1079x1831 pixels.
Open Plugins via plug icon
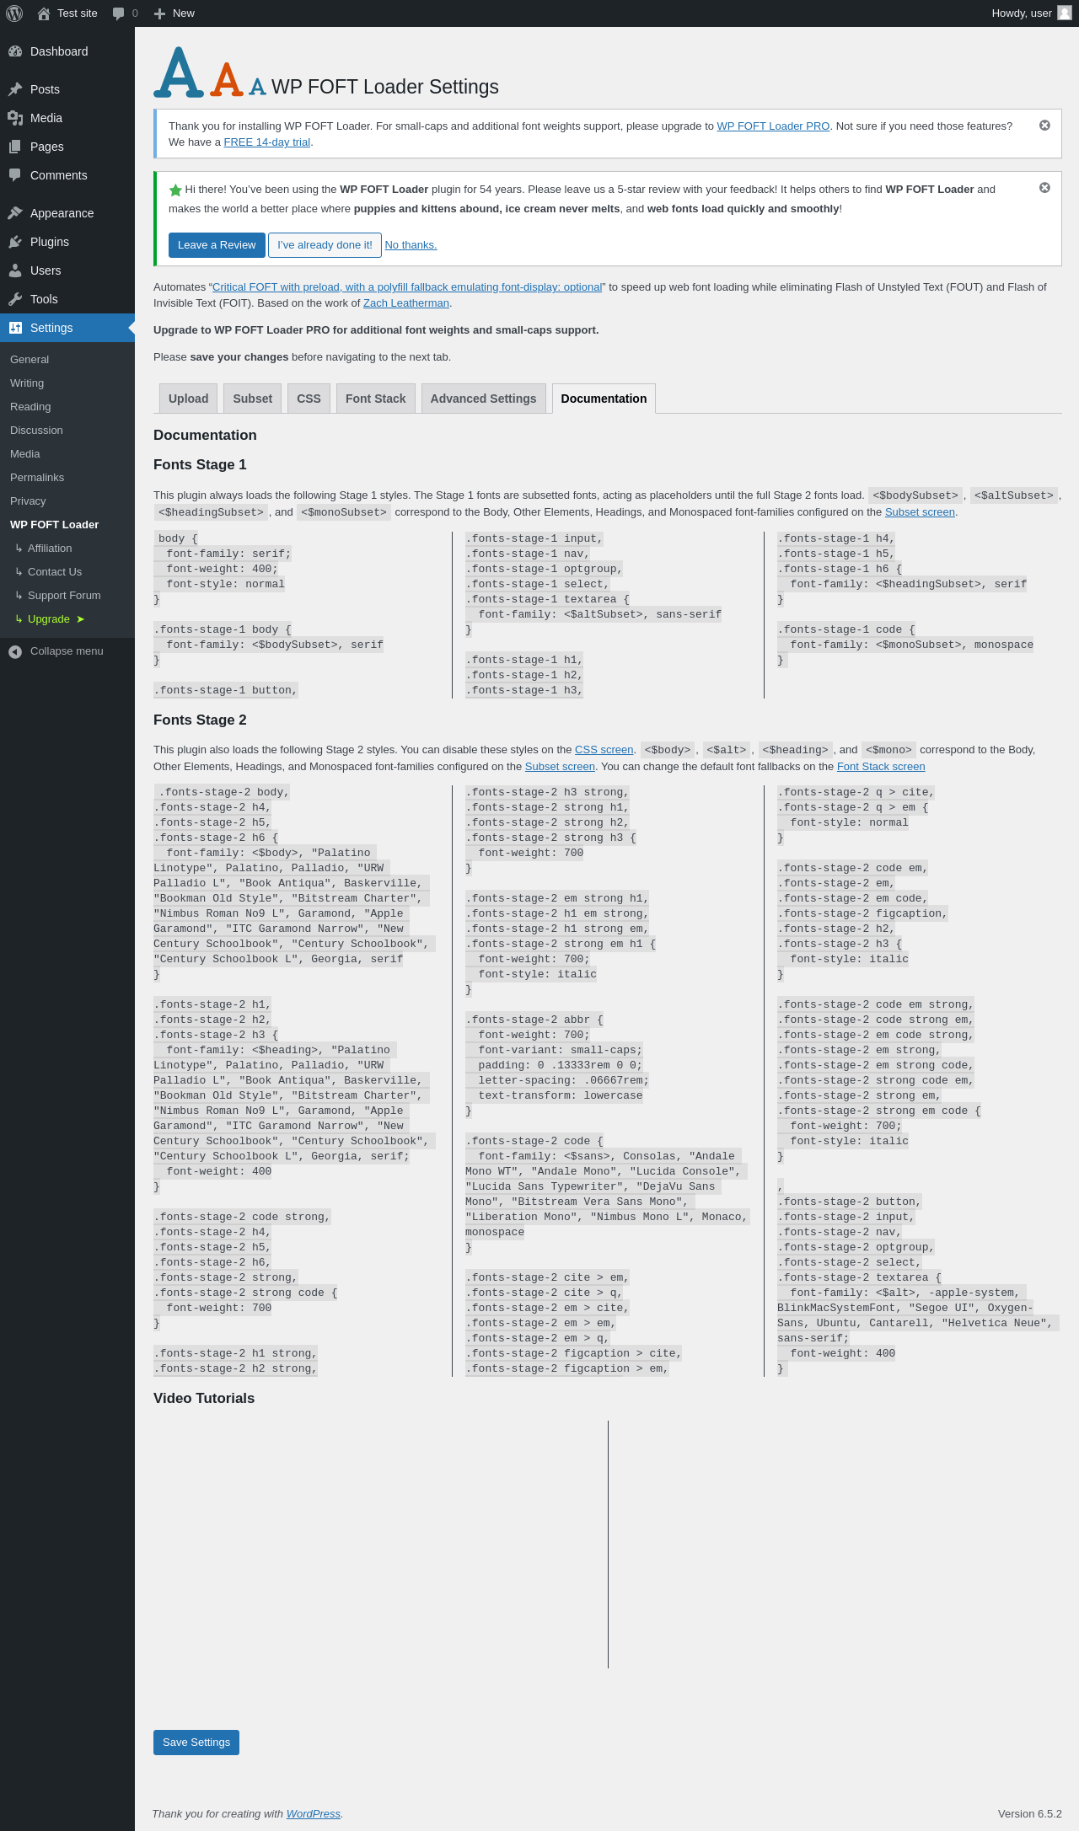click(x=15, y=242)
